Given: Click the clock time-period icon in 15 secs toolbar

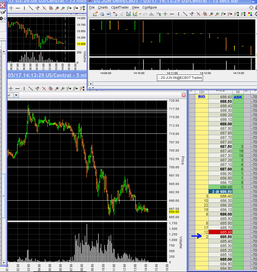Looking at the screenshot, I should pos(102,14).
